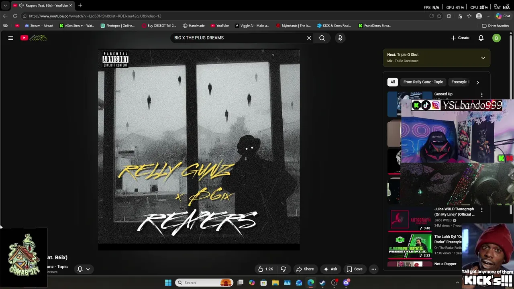Start voice search with the microphone icon

tap(340, 38)
